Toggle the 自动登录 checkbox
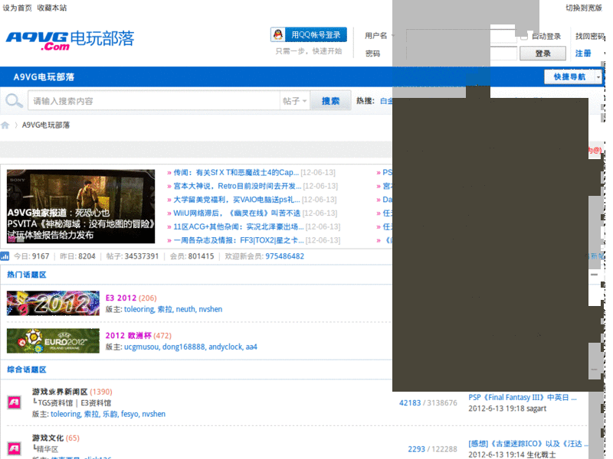 [x=524, y=36]
